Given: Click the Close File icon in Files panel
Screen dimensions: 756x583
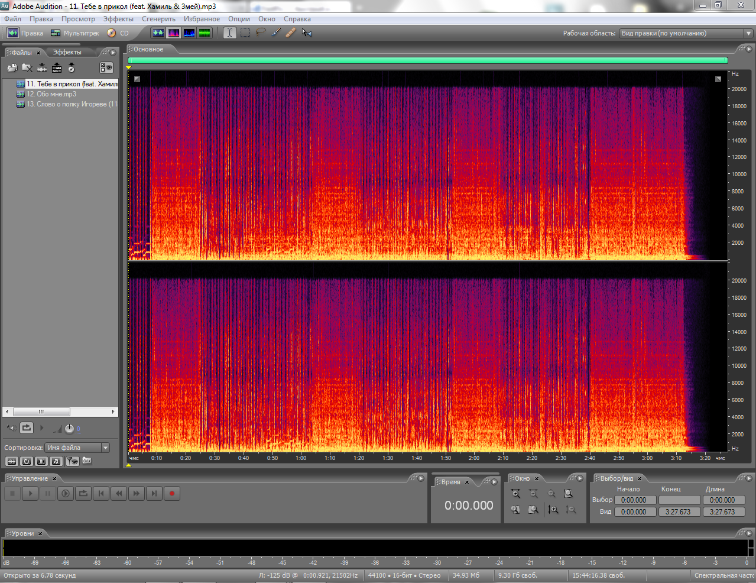Looking at the screenshot, I should 27,68.
